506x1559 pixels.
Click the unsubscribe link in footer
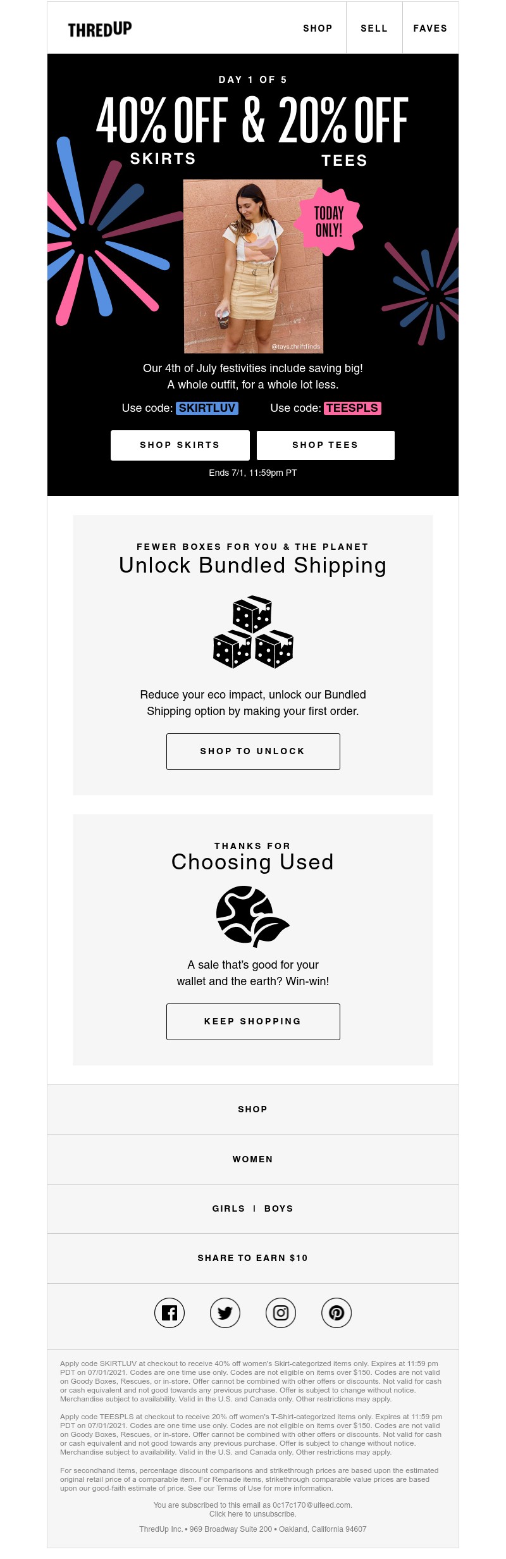point(253,1514)
